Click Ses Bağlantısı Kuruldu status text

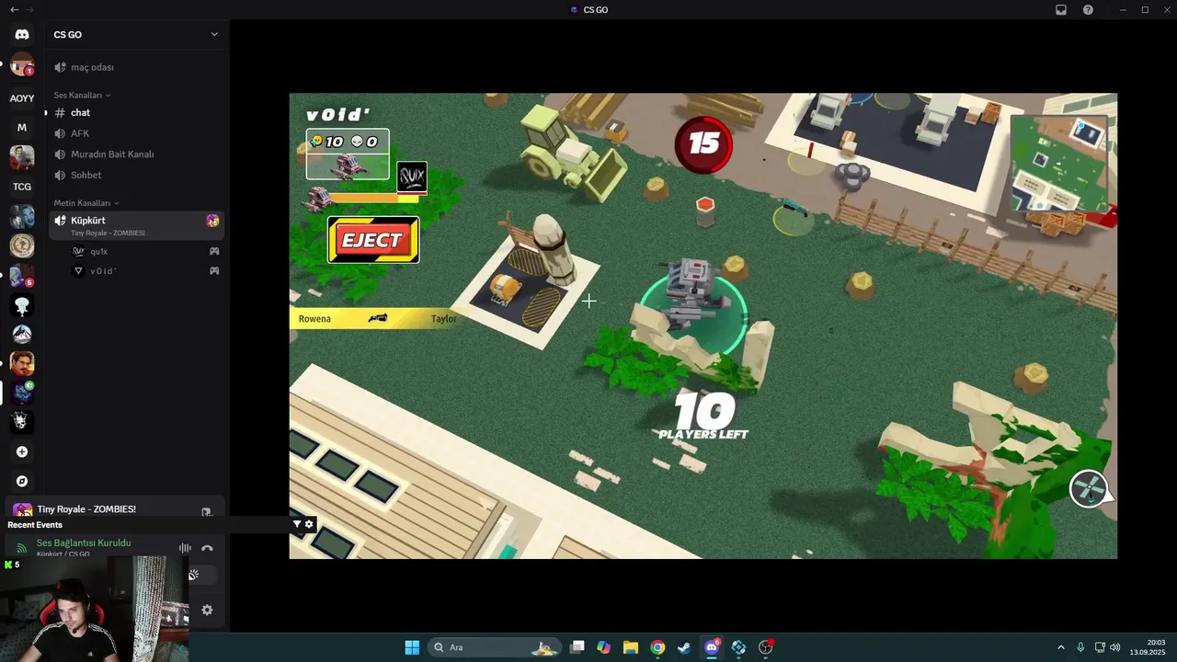pyautogui.click(x=84, y=542)
